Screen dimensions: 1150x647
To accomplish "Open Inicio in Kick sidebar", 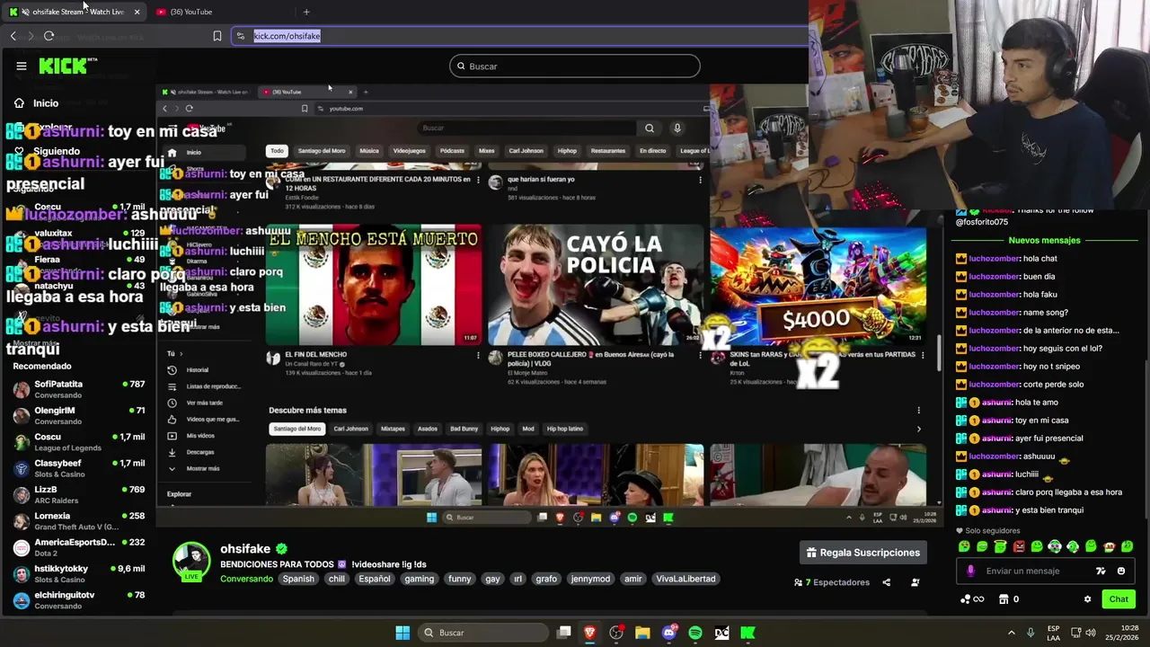I will coord(46,103).
